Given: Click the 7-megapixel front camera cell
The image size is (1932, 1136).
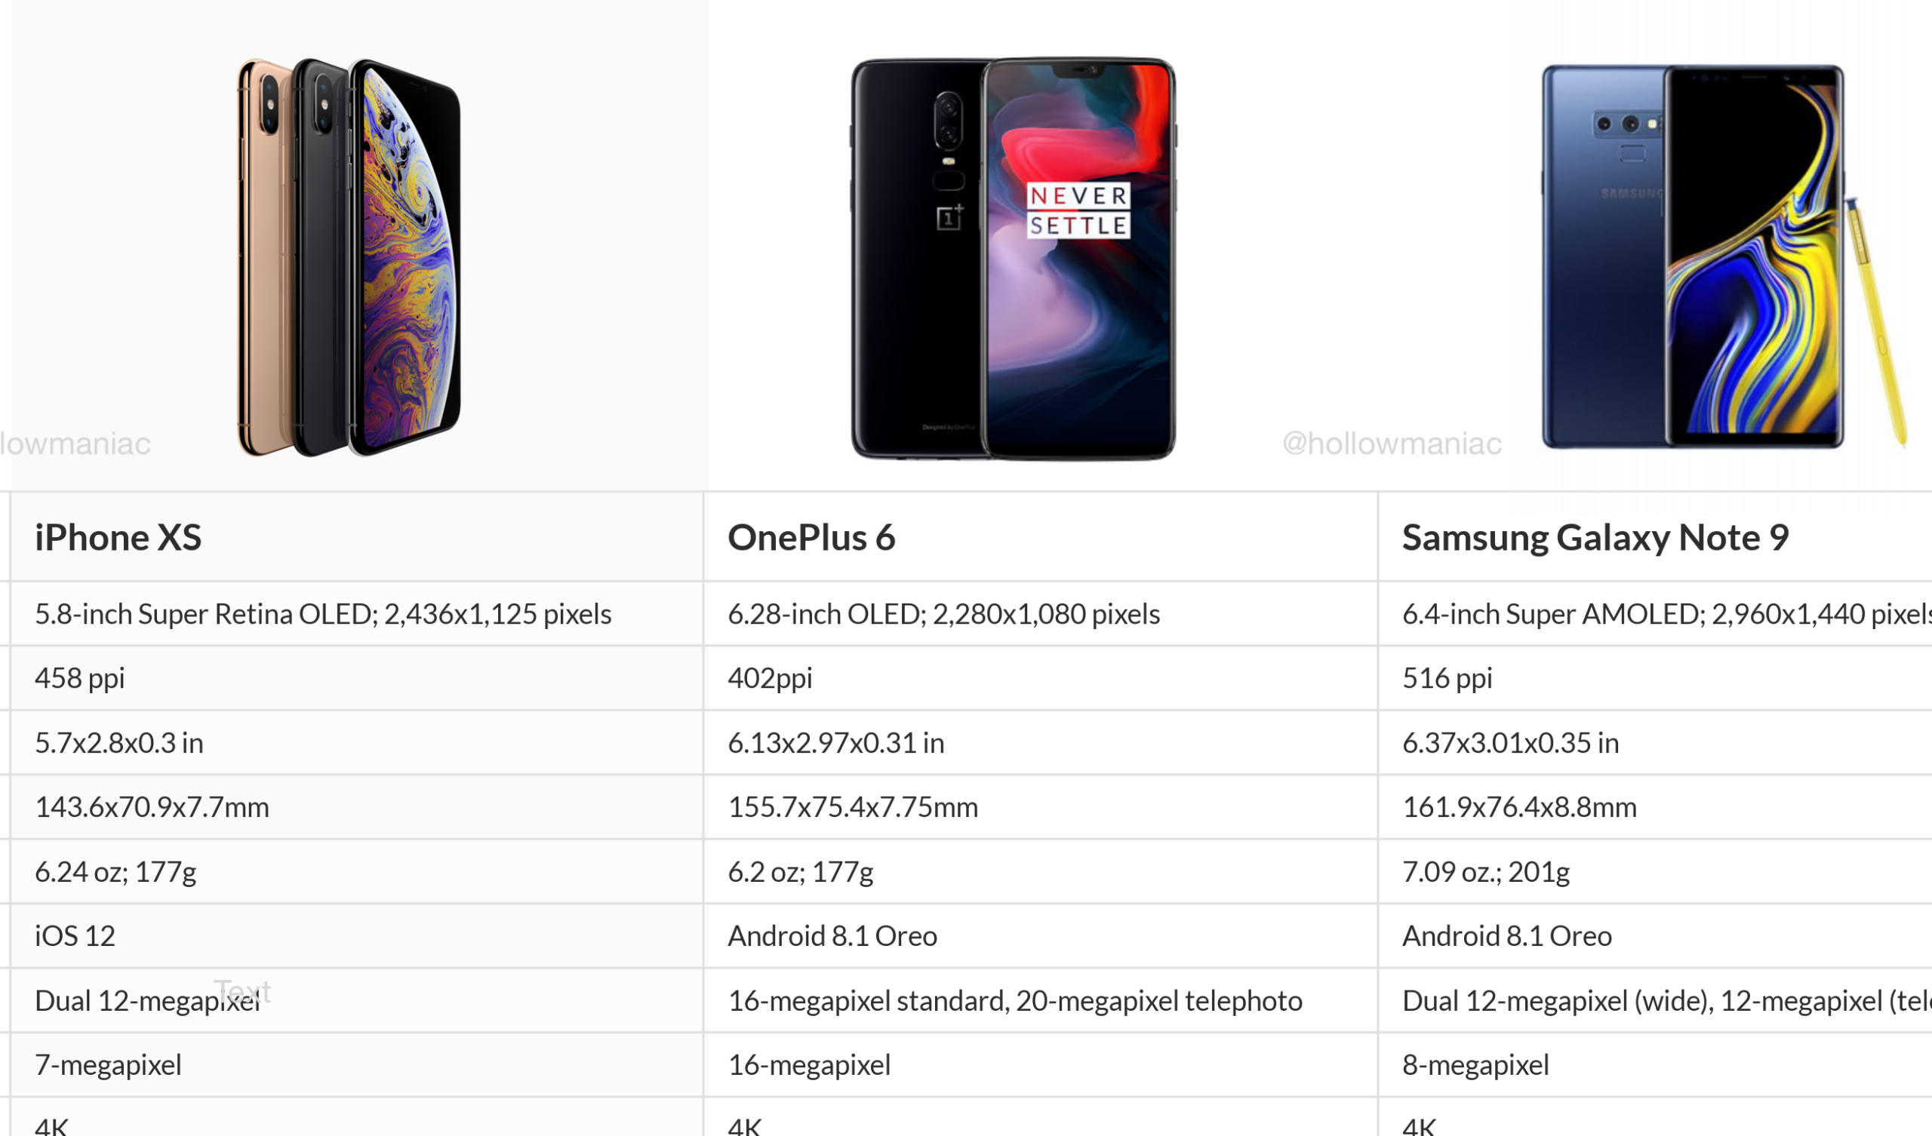Looking at the screenshot, I should (108, 1064).
